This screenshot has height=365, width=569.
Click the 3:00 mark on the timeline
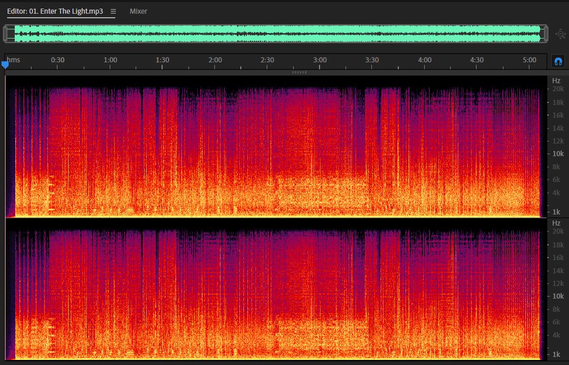(x=320, y=60)
